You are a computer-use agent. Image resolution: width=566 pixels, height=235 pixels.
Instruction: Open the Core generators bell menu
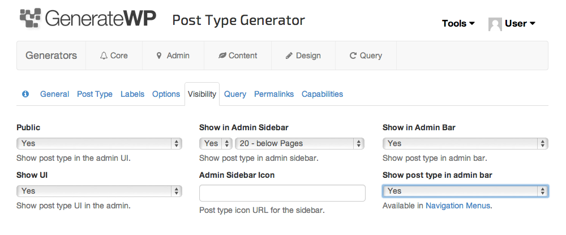coord(114,55)
